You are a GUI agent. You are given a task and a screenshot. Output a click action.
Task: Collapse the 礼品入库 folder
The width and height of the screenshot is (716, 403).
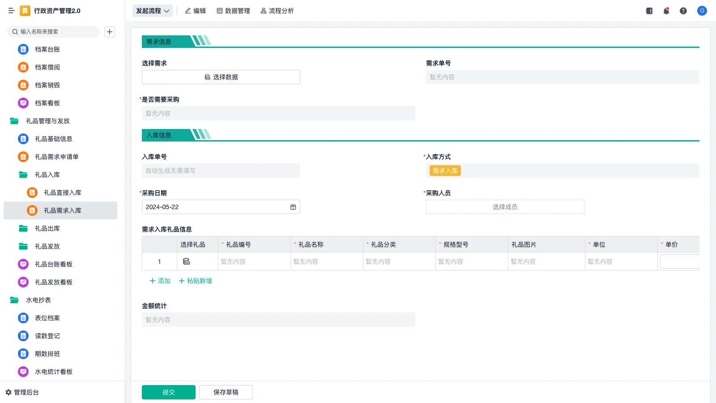click(x=23, y=175)
